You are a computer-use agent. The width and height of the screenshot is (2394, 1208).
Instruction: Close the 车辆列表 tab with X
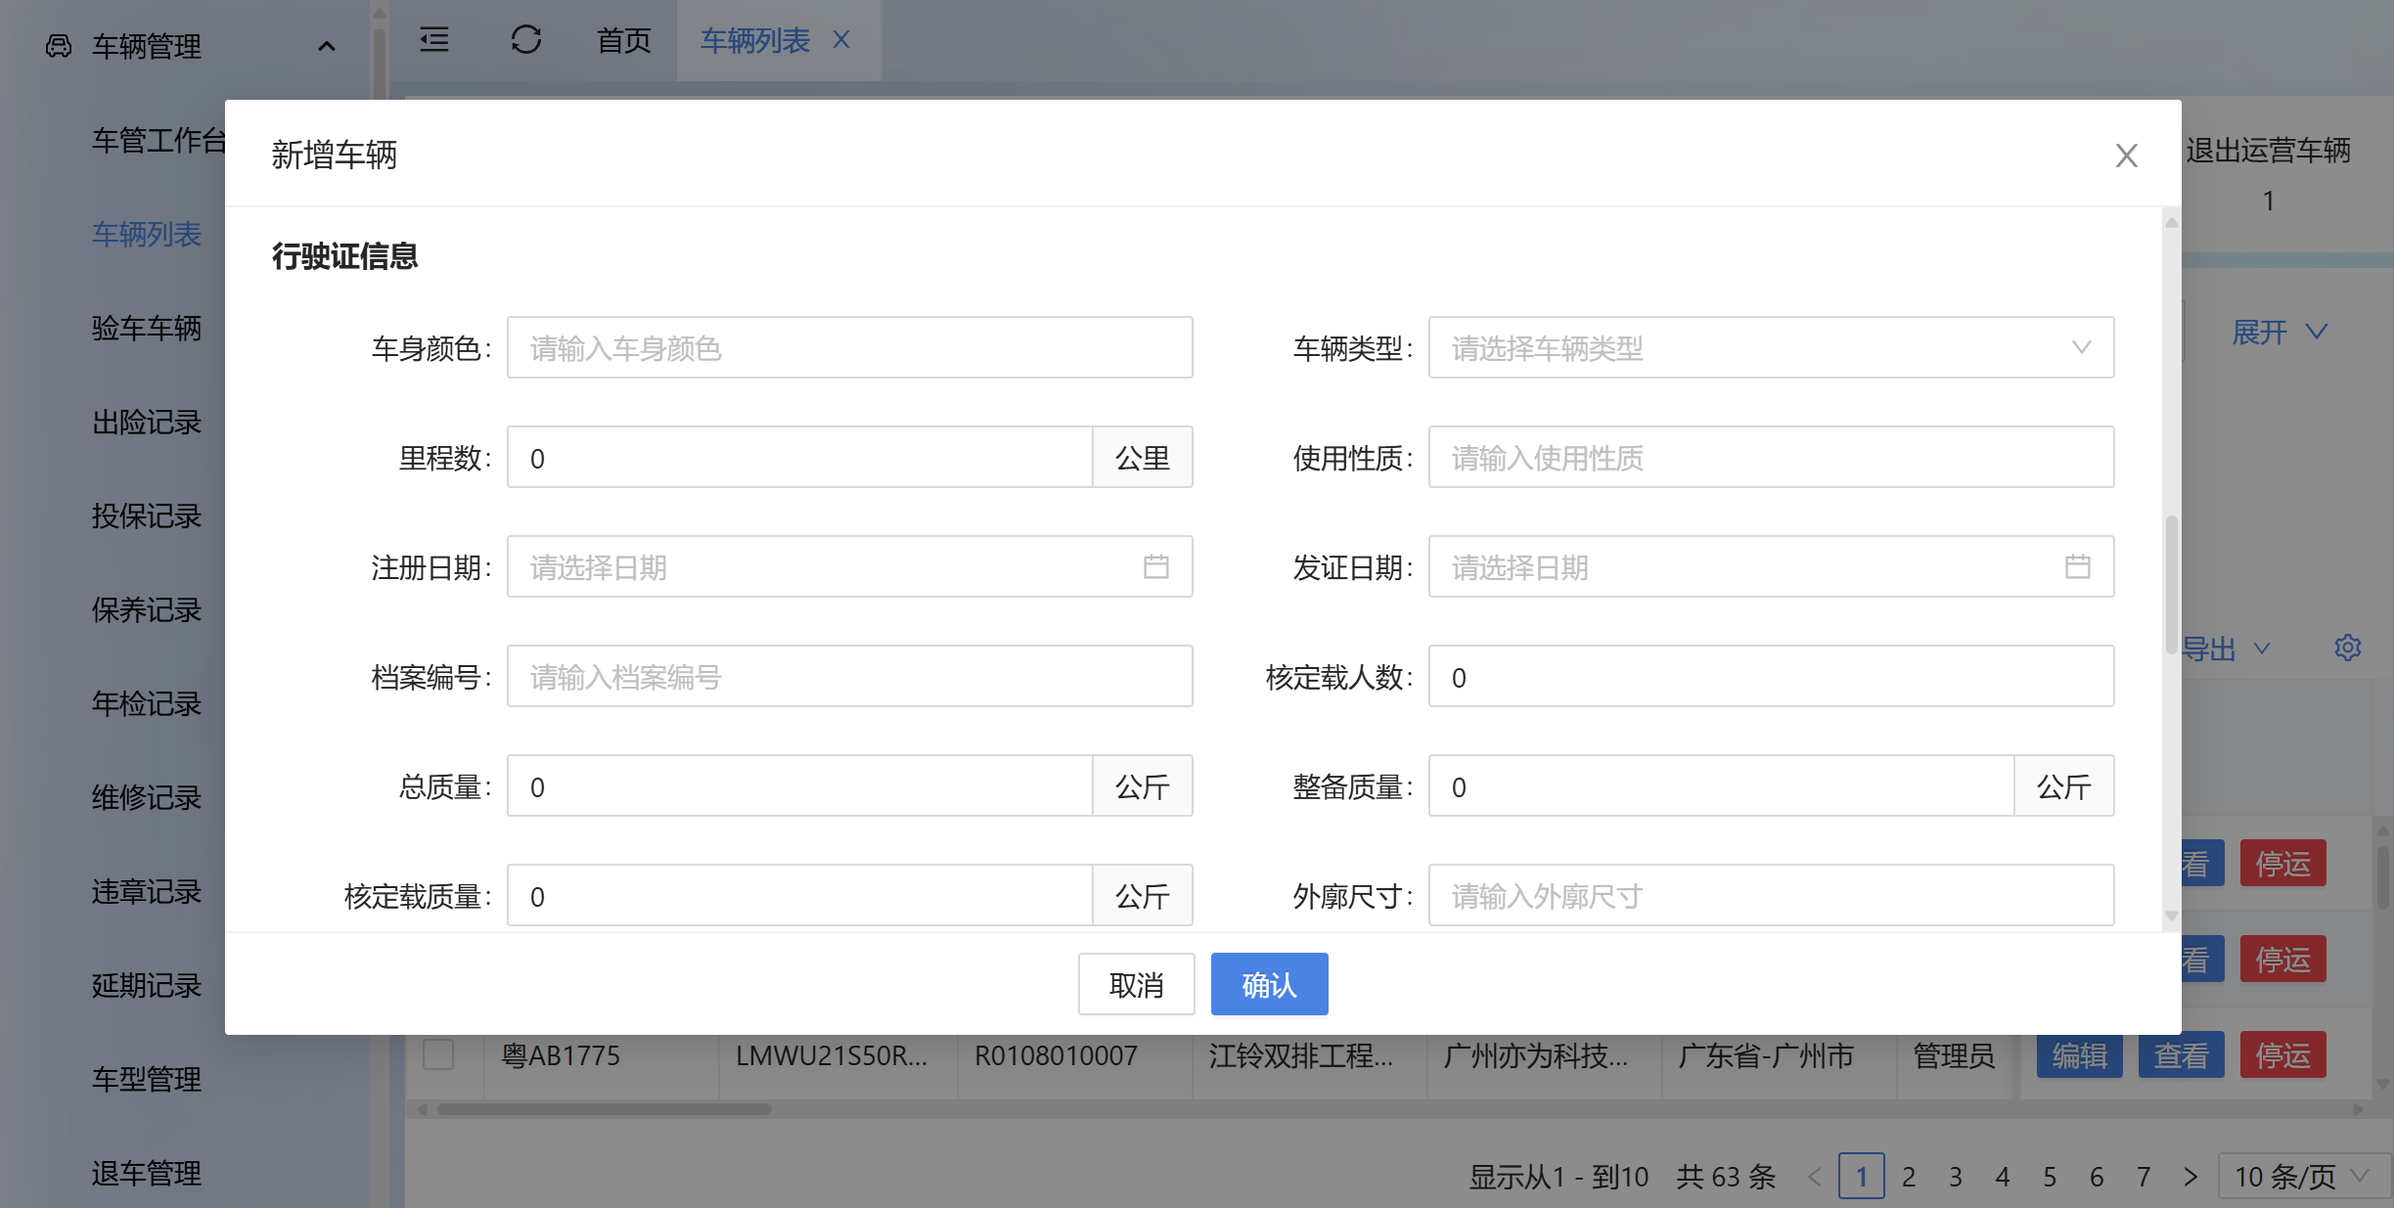841,40
